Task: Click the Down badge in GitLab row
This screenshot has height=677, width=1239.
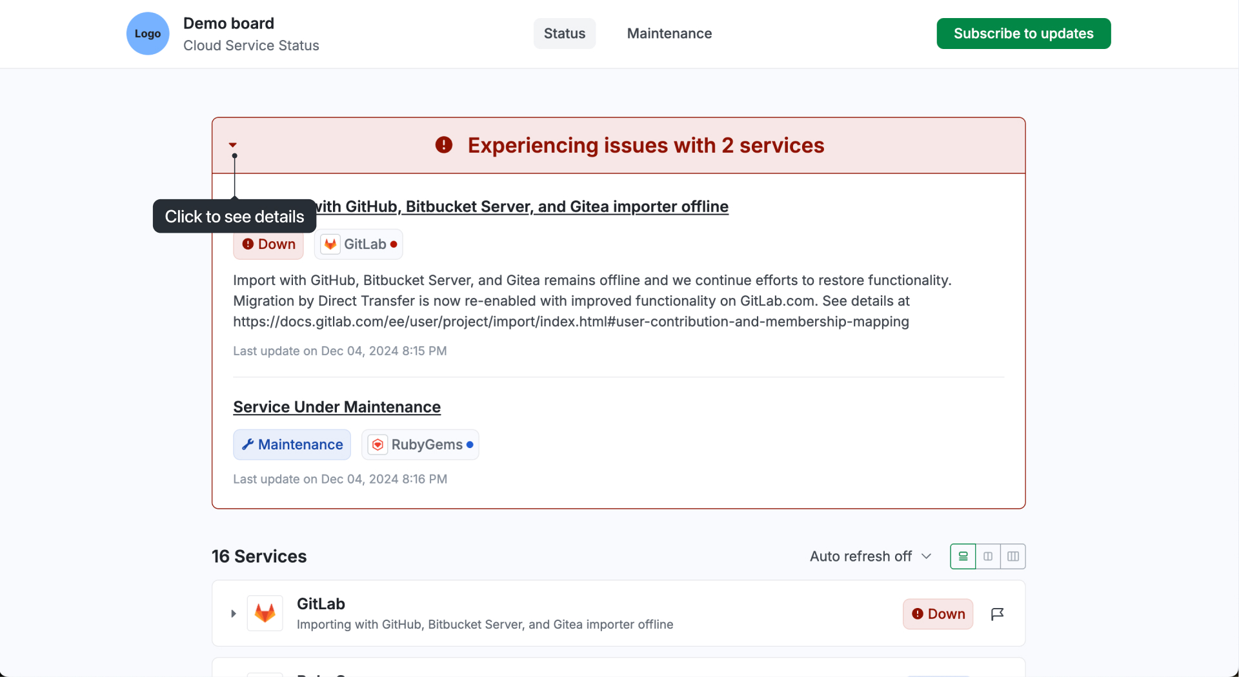Action: (x=938, y=614)
